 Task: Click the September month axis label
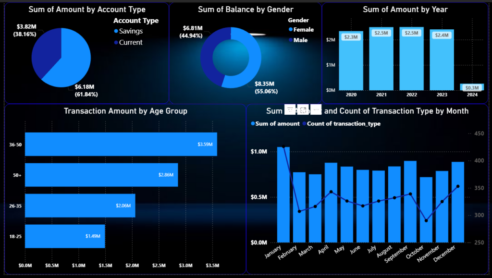(396, 254)
